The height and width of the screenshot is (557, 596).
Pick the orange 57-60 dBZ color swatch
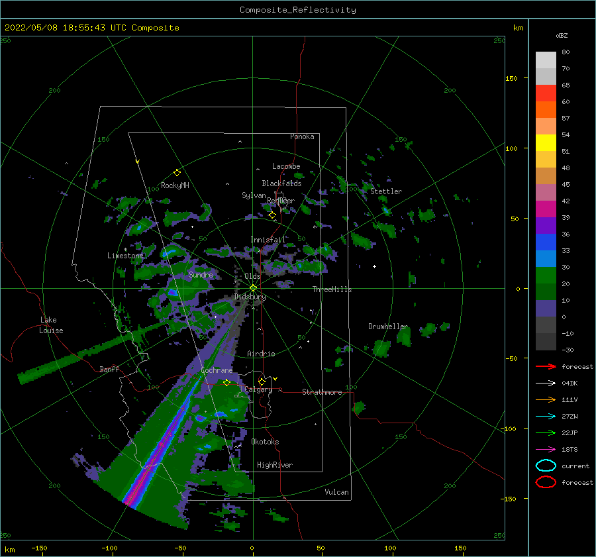tap(546, 110)
